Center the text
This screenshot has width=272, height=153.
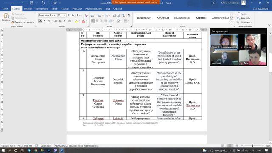pos(97,21)
